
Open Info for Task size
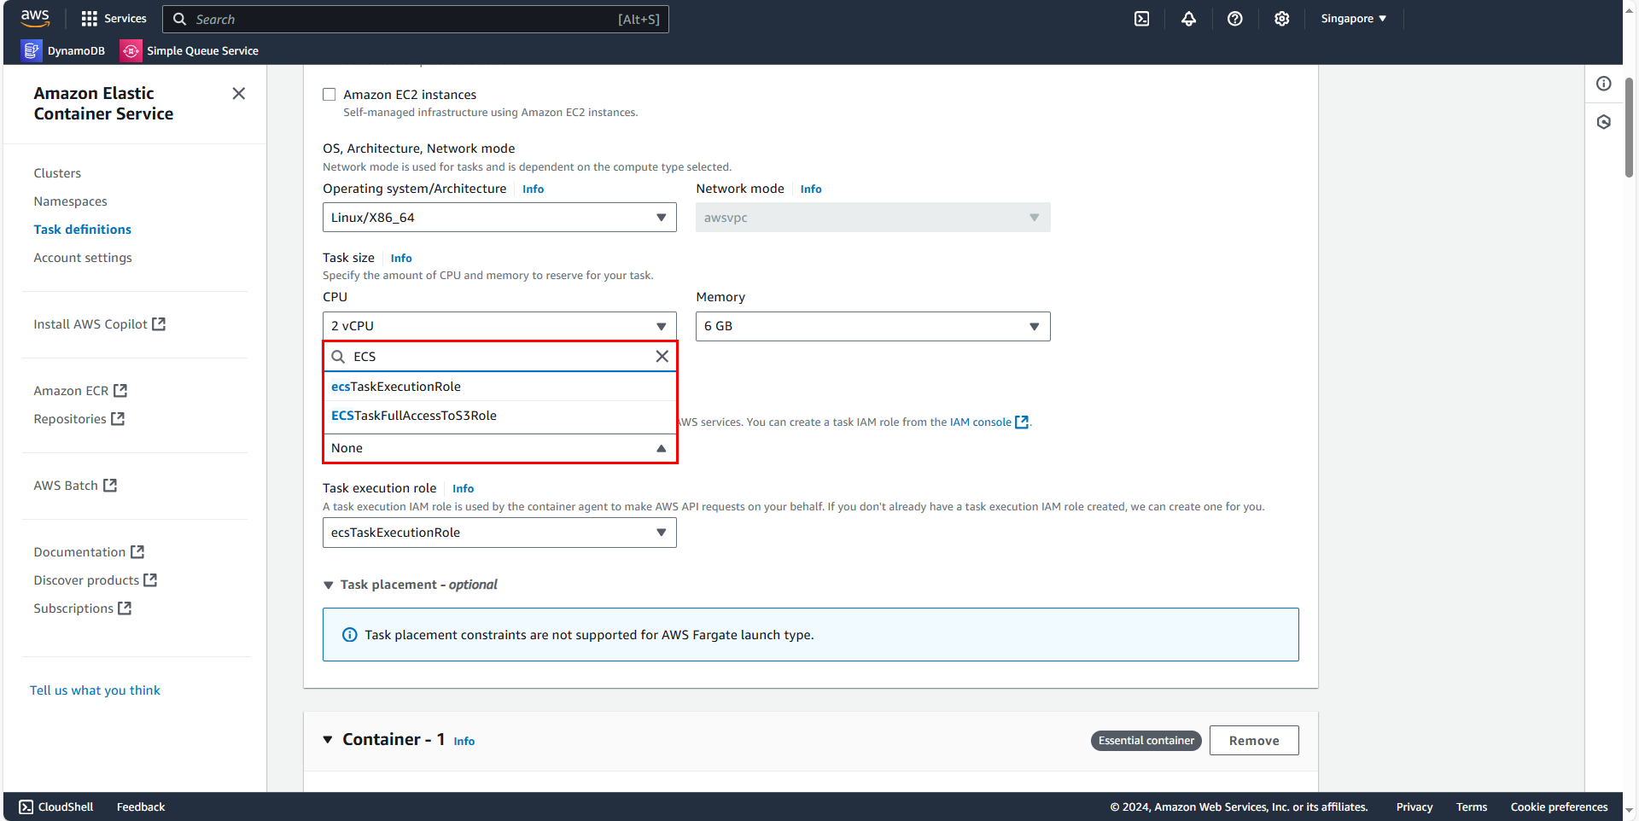[x=401, y=259]
